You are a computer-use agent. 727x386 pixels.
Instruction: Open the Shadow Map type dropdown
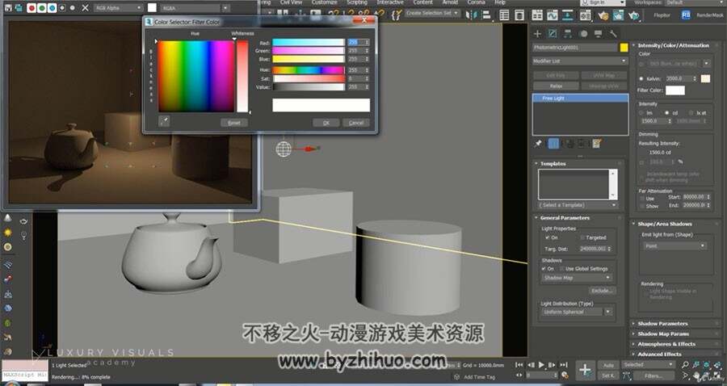coord(578,278)
